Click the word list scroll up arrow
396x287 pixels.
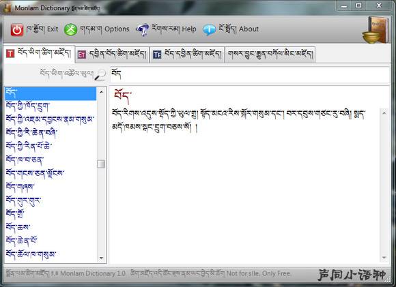101,92
